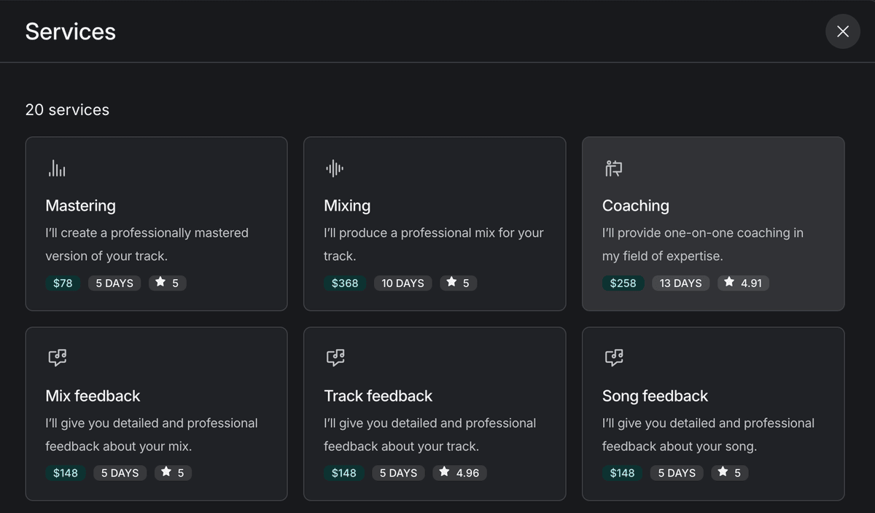Open the Song feedback title
Viewport: 875px width, 513px height.
tap(655, 396)
